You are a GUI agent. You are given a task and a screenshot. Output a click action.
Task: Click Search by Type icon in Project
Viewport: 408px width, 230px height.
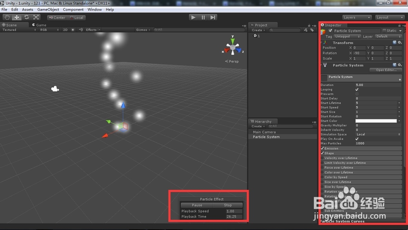[x=306, y=30]
